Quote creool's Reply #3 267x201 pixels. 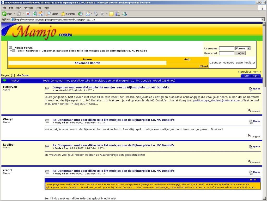tap(254, 172)
